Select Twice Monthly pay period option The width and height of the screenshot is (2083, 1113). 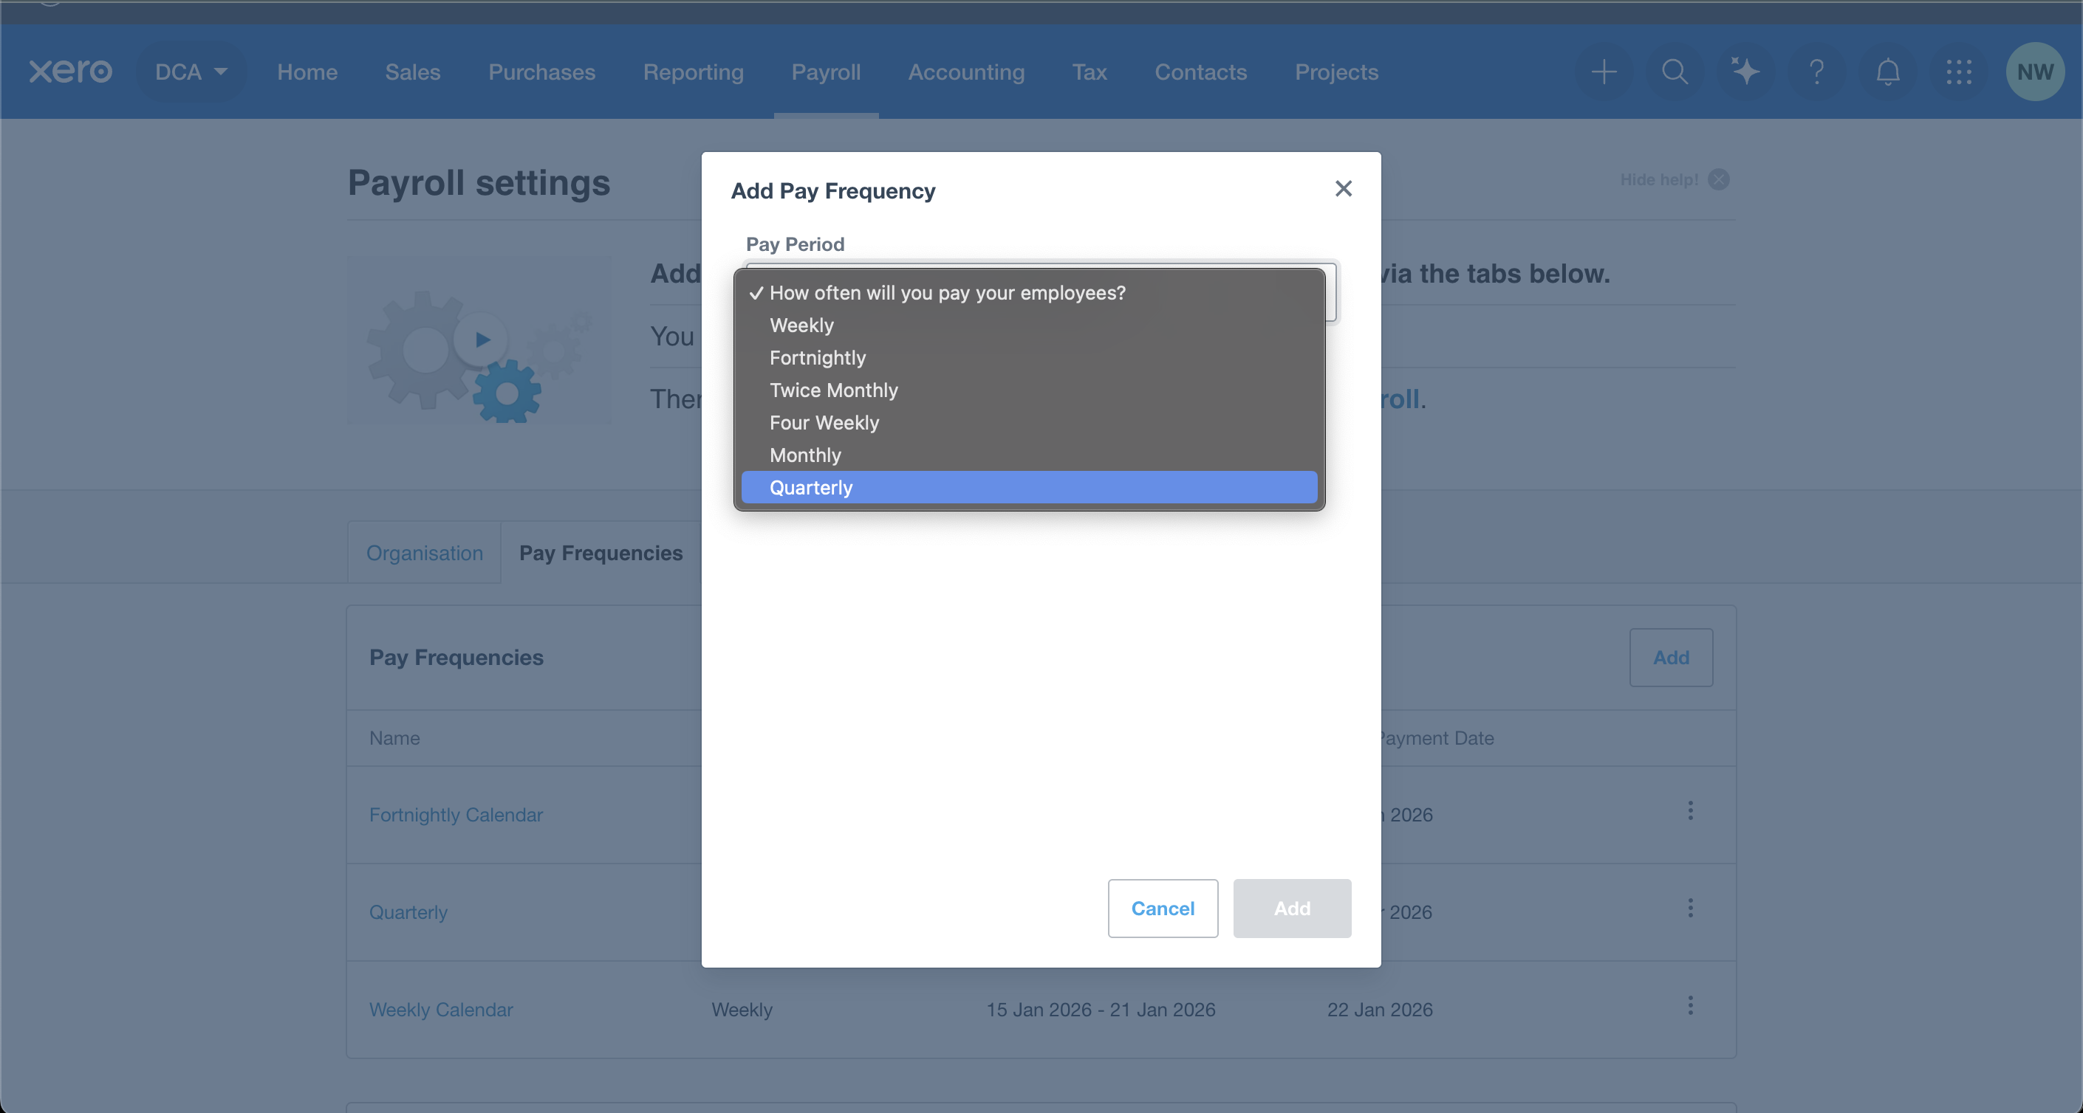coord(833,390)
